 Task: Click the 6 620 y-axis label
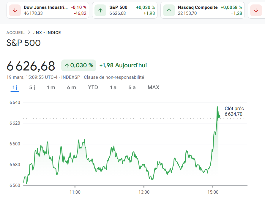15,123
